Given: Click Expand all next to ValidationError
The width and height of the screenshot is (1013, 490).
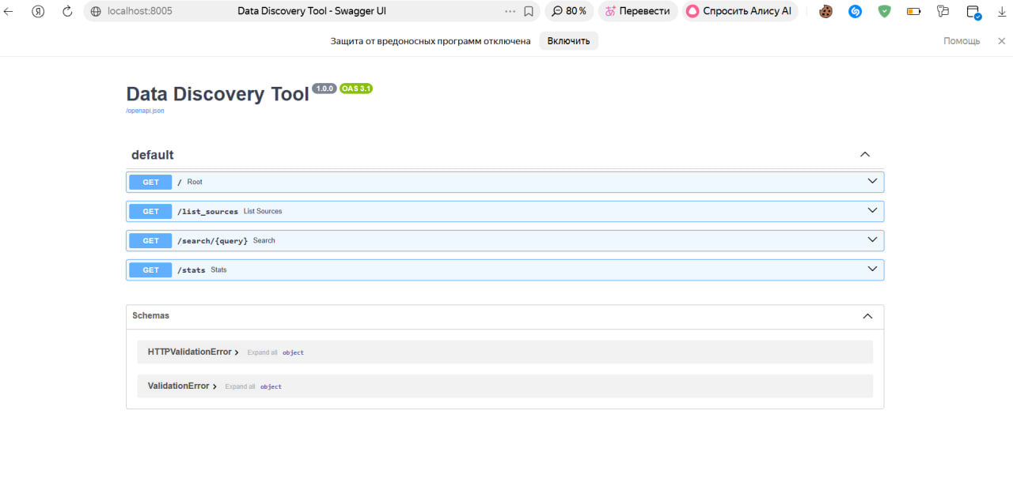Looking at the screenshot, I should [240, 386].
